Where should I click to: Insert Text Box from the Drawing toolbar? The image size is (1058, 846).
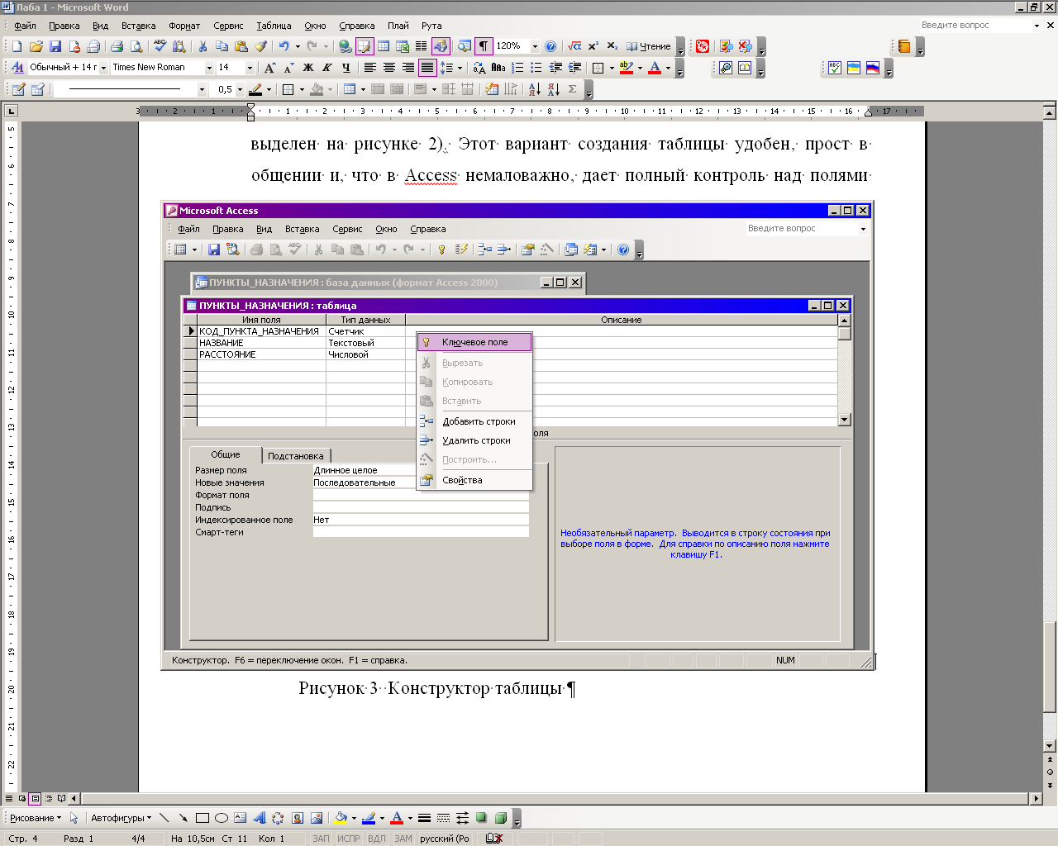click(x=240, y=818)
